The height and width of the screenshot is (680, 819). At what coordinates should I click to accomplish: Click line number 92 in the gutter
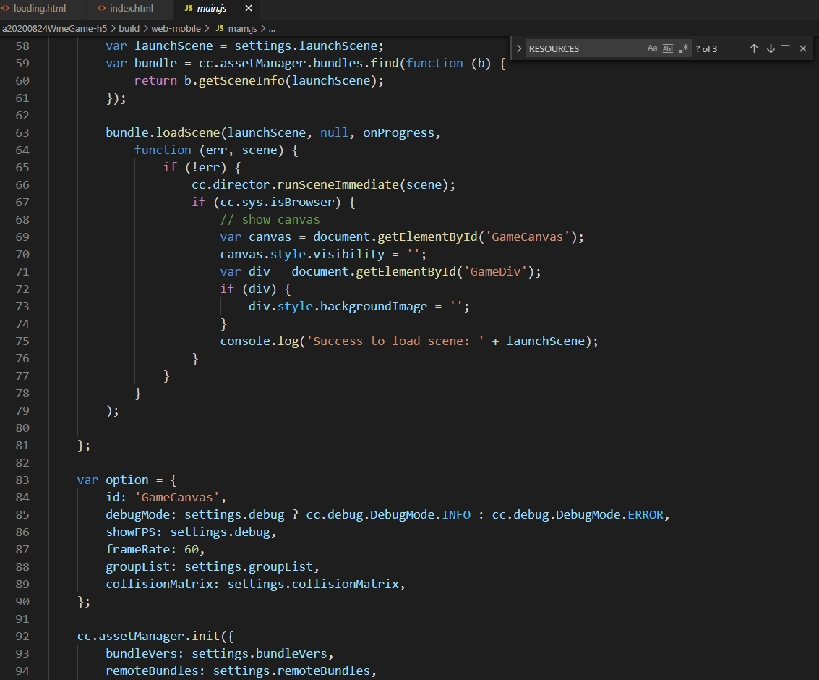coord(22,636)
